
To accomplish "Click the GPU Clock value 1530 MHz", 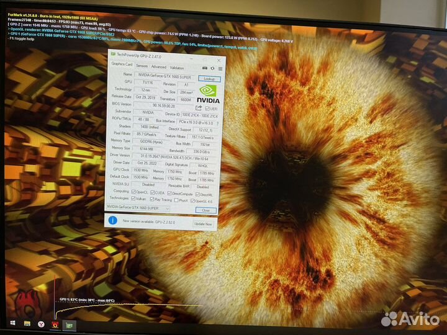I will [141, 171].
